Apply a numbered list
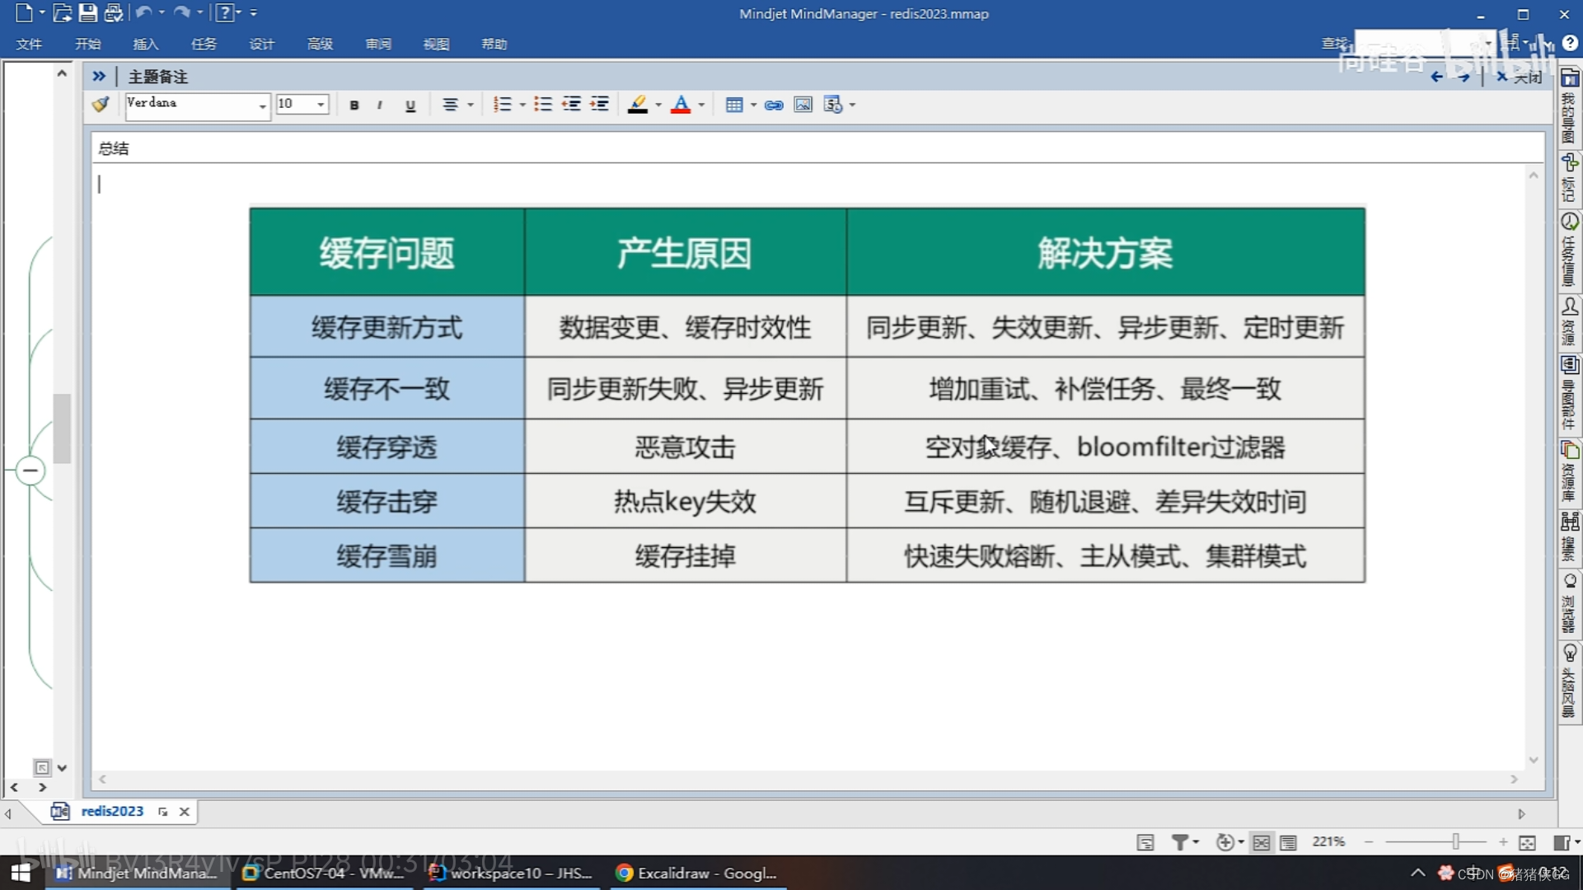This screenshot has width=1583, height=890. [502, 105]
